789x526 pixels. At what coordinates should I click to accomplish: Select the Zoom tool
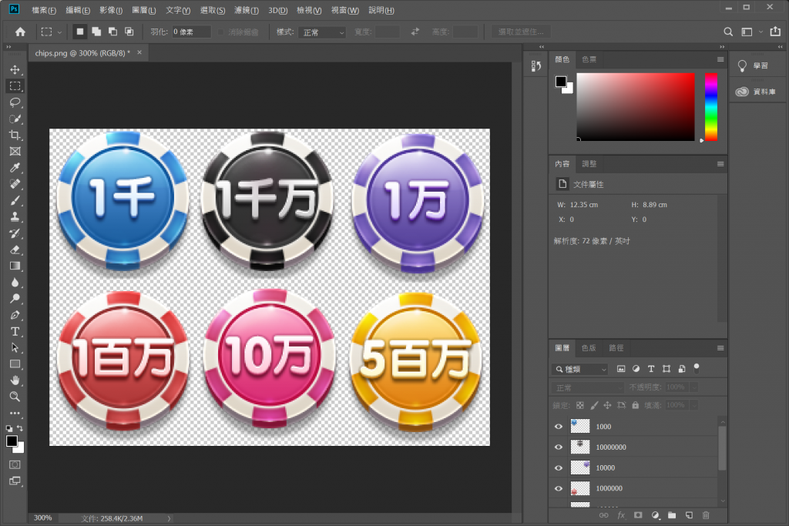click(15, 397)
